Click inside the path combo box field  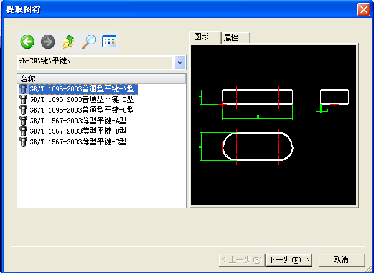(93, 62)
